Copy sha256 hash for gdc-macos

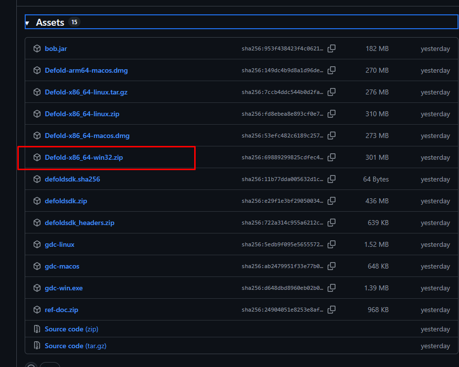[332, 266]
